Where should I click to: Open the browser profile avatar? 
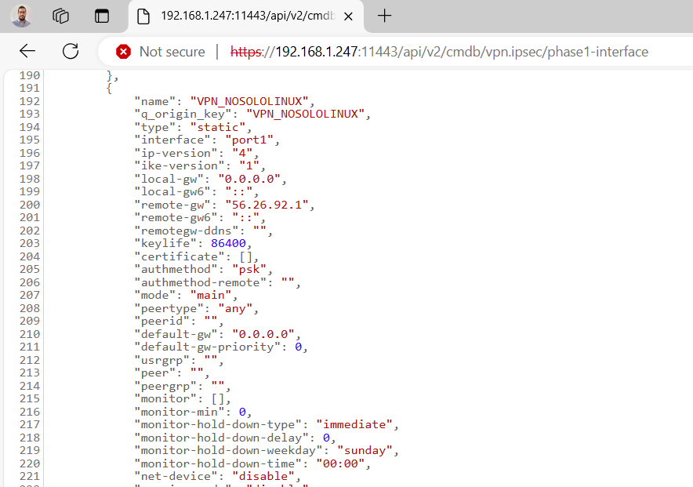pyautogui.click(x=22, y=16)
